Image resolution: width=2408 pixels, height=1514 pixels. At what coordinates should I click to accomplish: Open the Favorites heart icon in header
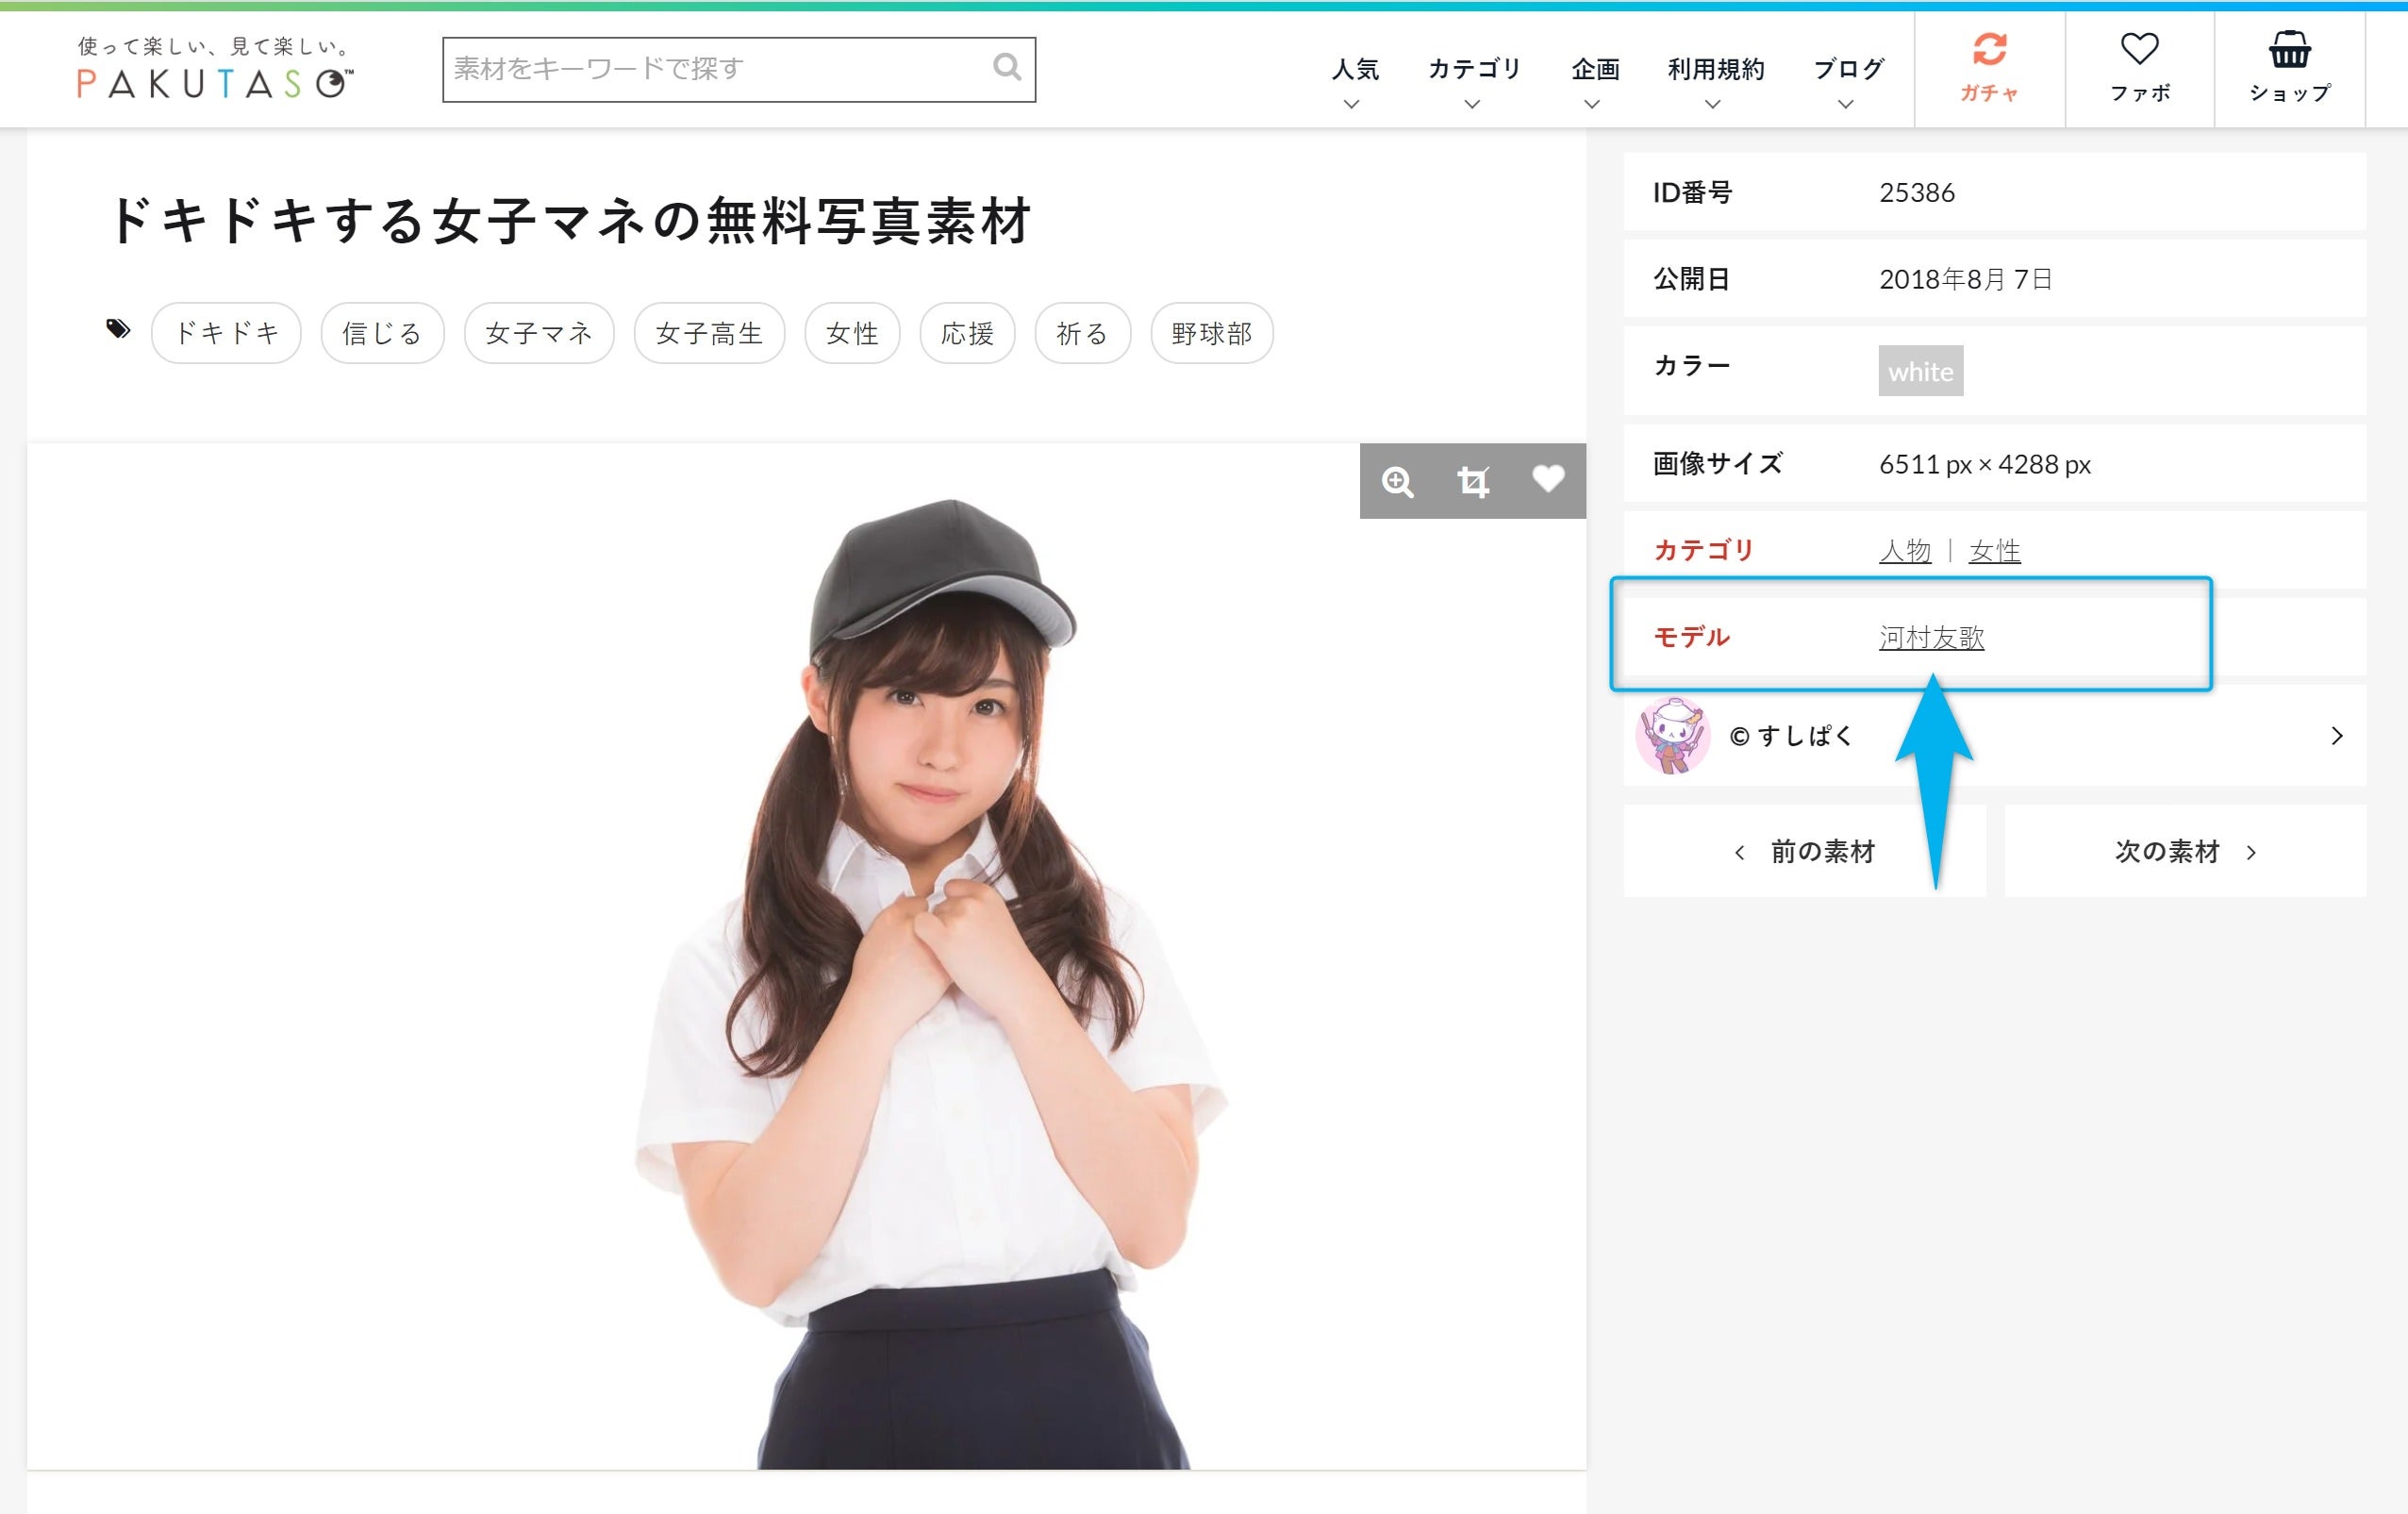2139,50
